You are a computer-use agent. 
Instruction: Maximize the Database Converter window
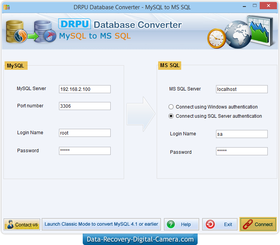point(255,6)
